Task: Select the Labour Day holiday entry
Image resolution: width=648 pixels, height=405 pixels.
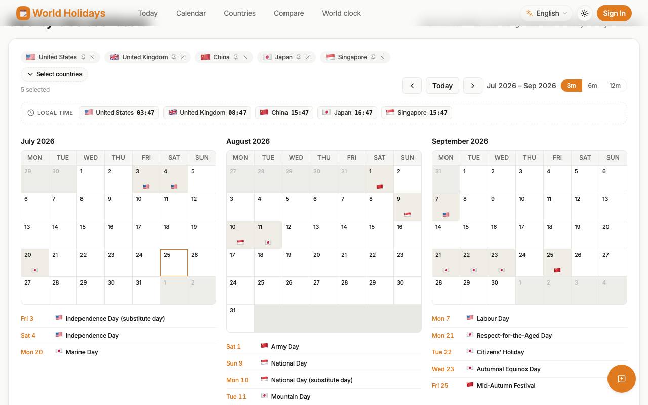Action: click(530, 319)
